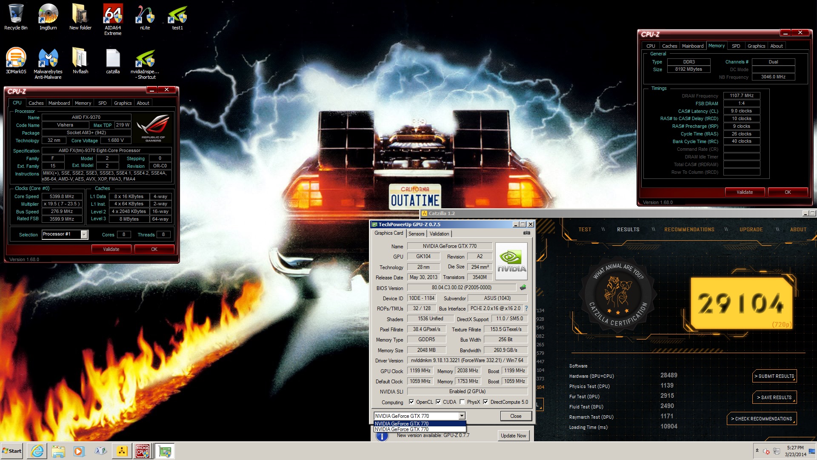Screen dimensions: 817x460
Task: Click Validate in right CPU-Z memory window
Action: coord(745,192)
